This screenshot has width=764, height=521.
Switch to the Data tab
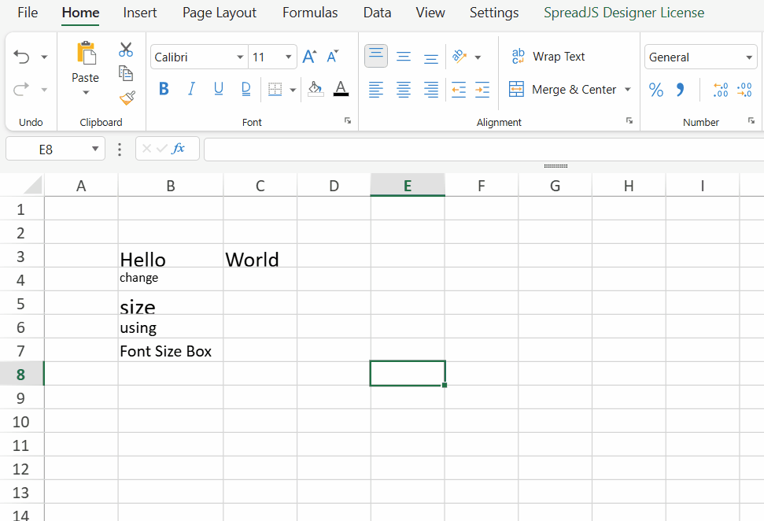377,13
